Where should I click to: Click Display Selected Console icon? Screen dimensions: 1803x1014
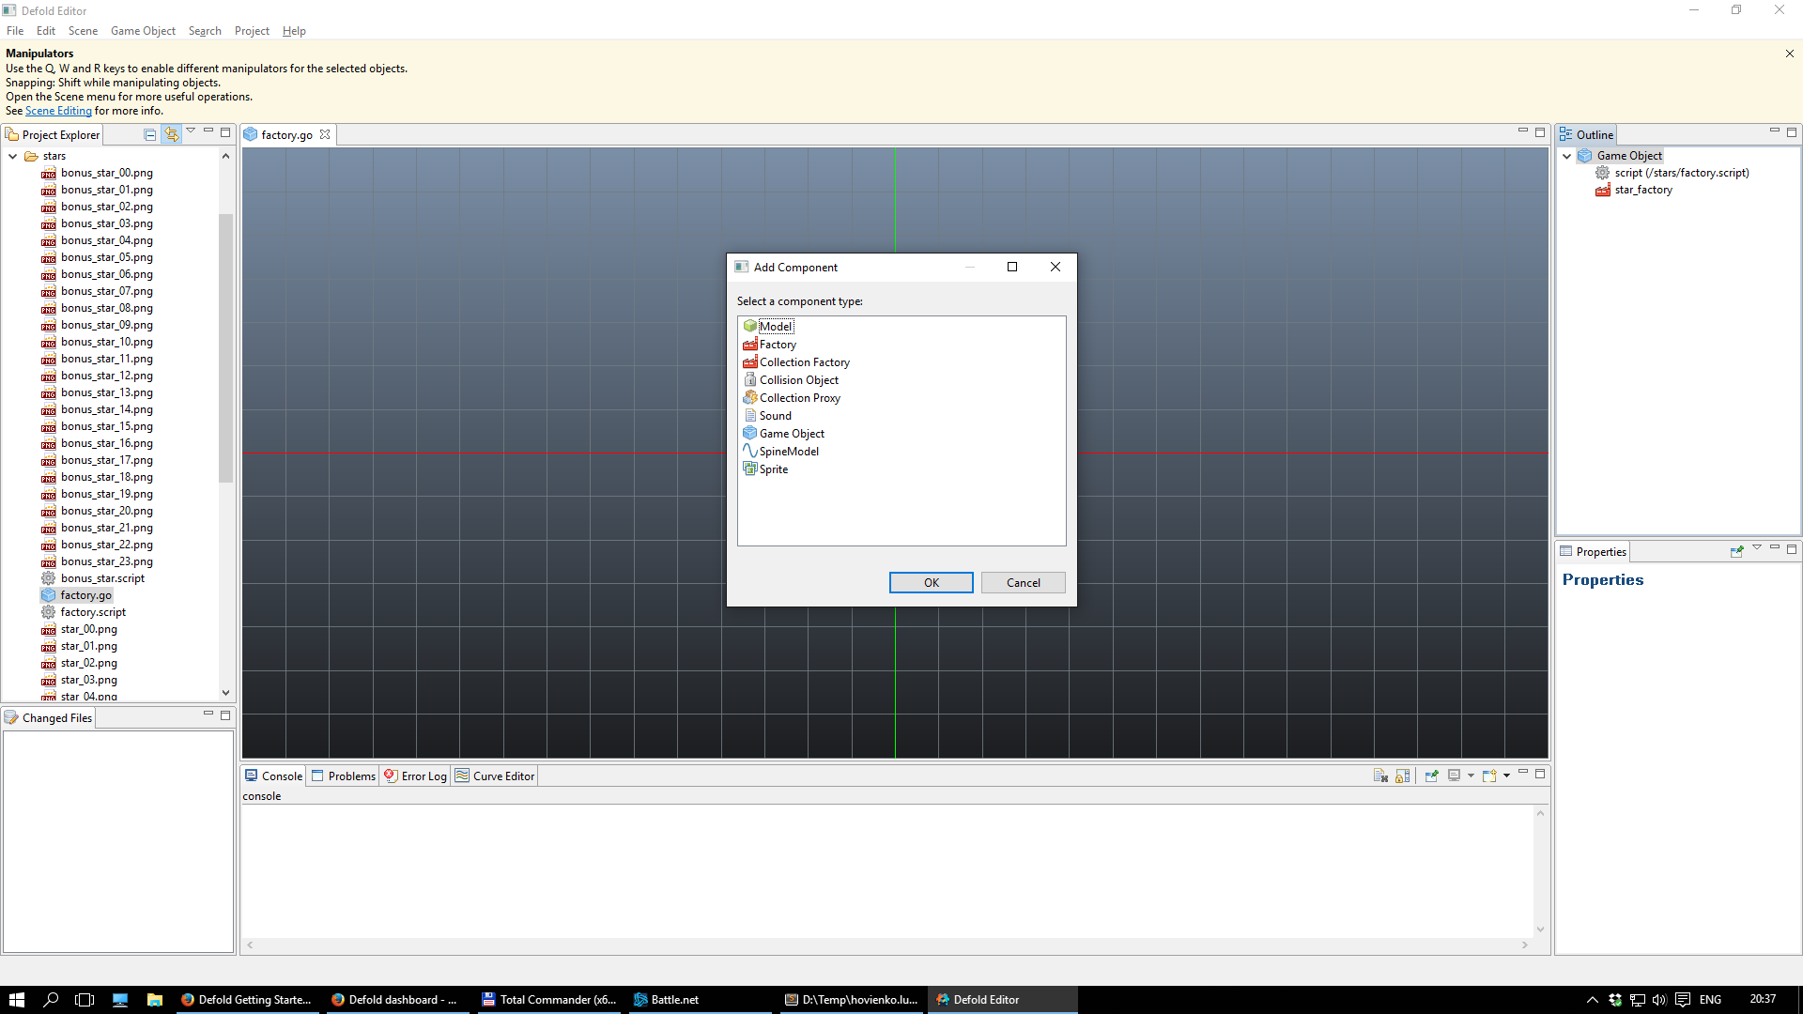point(1454,776)
